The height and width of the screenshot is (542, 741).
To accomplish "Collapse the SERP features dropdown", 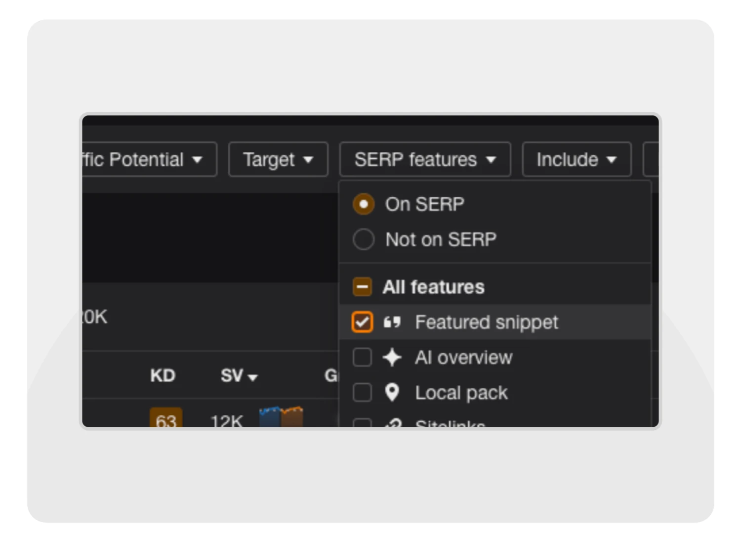I will pyautogui.click(x=425, y=160).
